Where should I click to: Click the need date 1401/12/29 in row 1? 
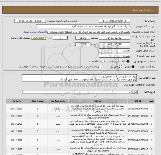tap(16, 109)
